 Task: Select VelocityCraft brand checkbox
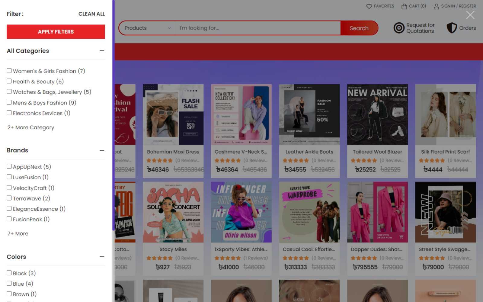[9, 188]
